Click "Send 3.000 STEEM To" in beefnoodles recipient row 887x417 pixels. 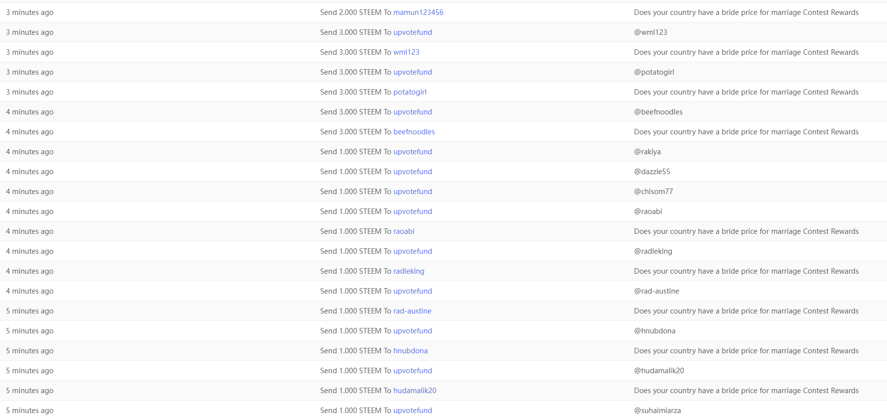356,132
